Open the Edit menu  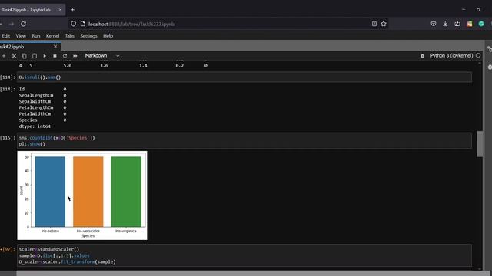coord(6,36)
